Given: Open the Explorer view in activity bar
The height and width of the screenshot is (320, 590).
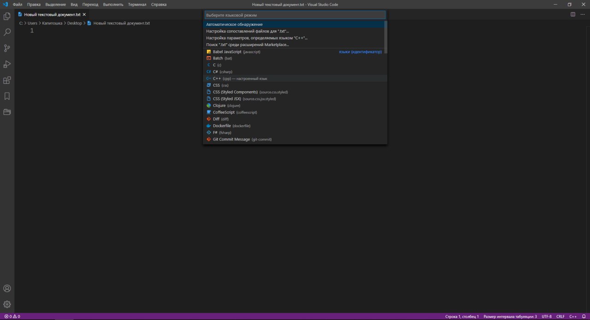Looking at the screenshot, I should (7, 16).
